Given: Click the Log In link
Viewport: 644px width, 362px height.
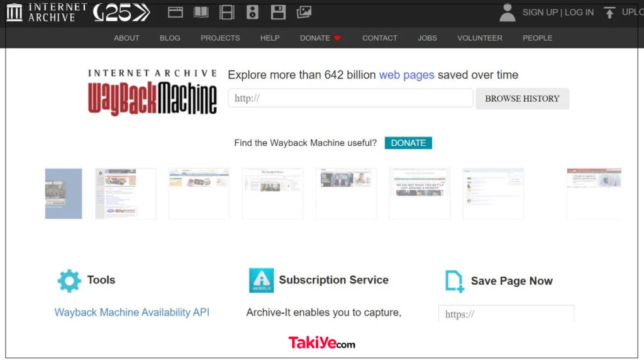Looking at the screenshot, I should click(579, 13).
